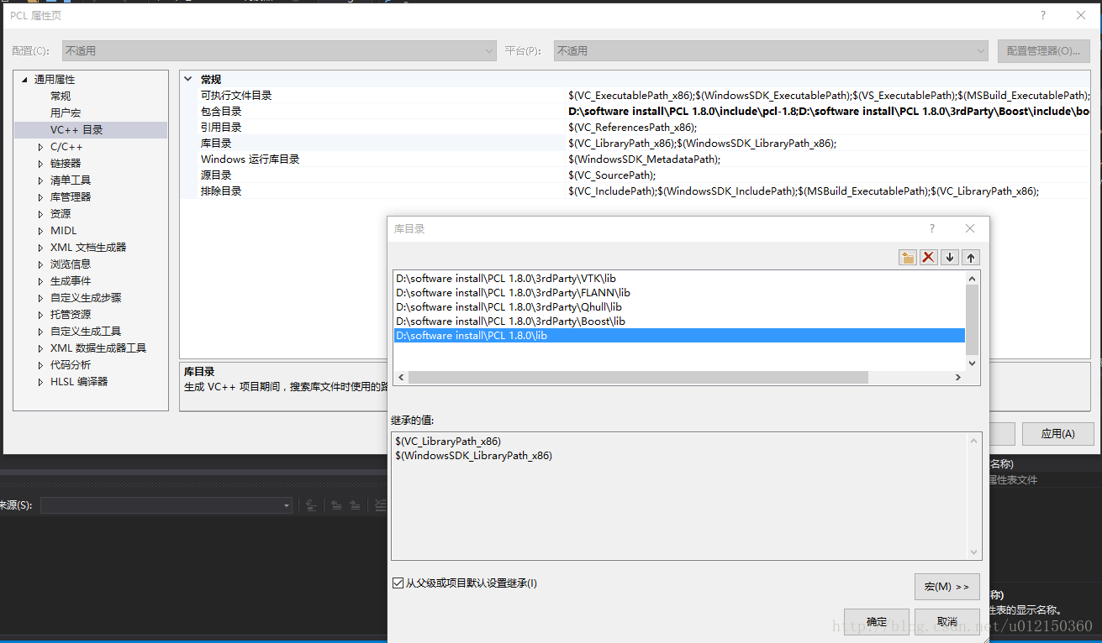The height and width of the screenshot is (643, 1102).
Task: Select the 3rdParty\FLANN\lib path entry
Action: point(680,293)
